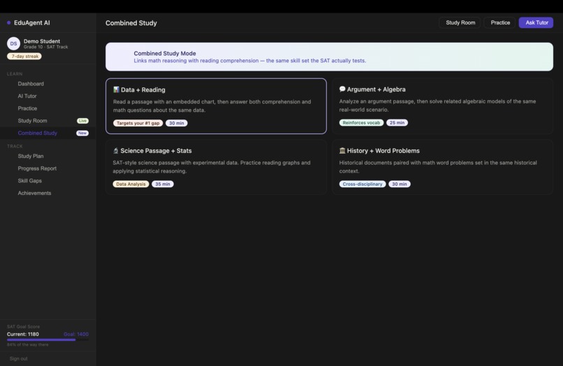Click the 'Demo Student' name

pos(42,41)
